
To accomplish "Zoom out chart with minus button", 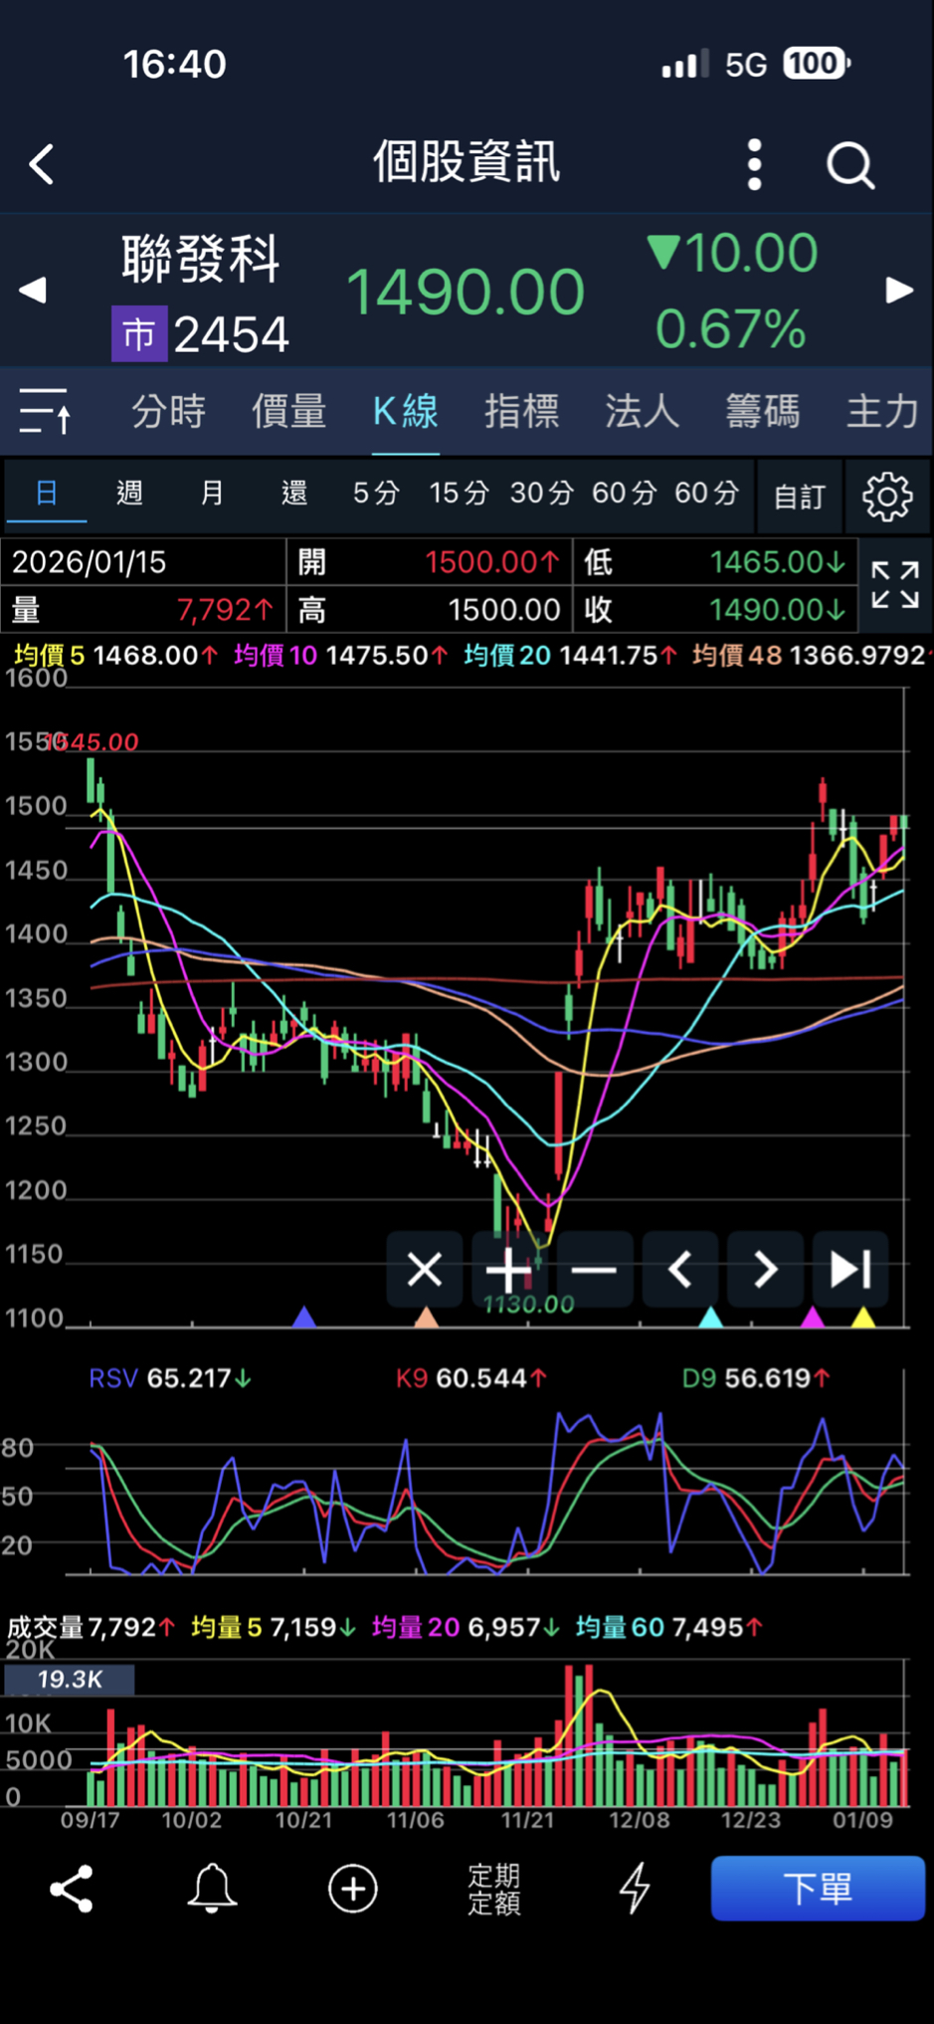I will point(594,1270).
